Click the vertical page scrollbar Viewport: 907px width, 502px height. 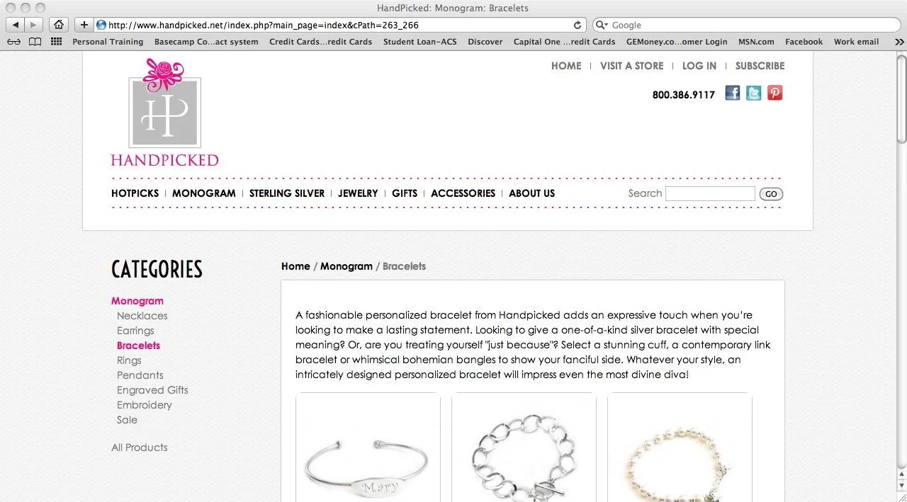[901, 276]
